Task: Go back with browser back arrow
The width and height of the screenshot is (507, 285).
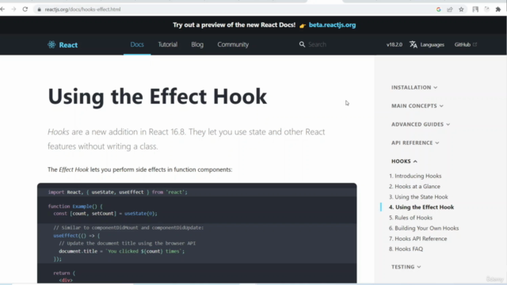Action: [2, 9]
